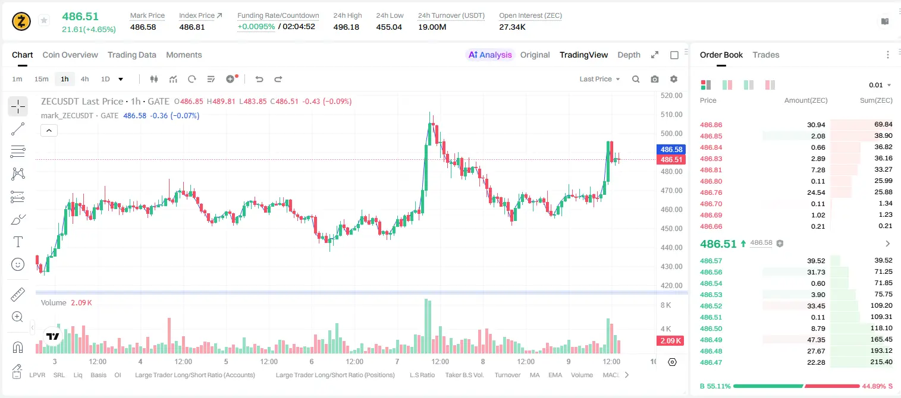
Task: Select the trend line drawing tool
Action: [18, 129]
